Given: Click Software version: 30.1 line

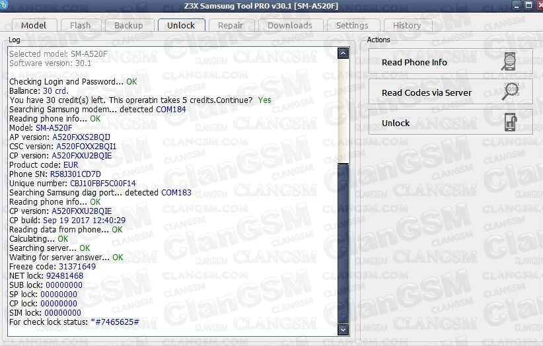Looking at the screenshot, I should click(x=50, y=63).
